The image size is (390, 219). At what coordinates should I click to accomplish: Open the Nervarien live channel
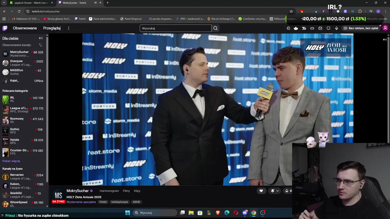click(x=23, y=177)
